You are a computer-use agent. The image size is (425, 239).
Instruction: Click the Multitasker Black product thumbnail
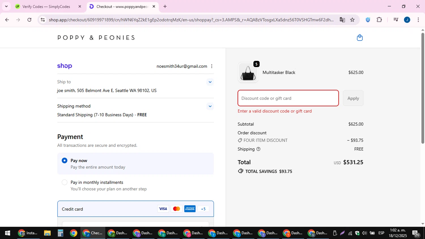tap(248, 73)
